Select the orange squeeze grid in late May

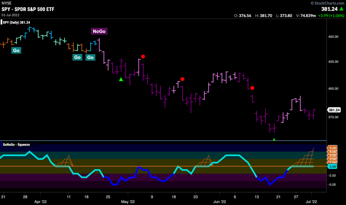pyautogui.click(x=204, y=161)
